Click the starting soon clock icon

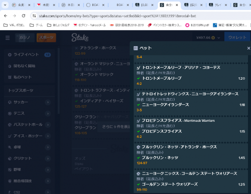pos(10,66)
